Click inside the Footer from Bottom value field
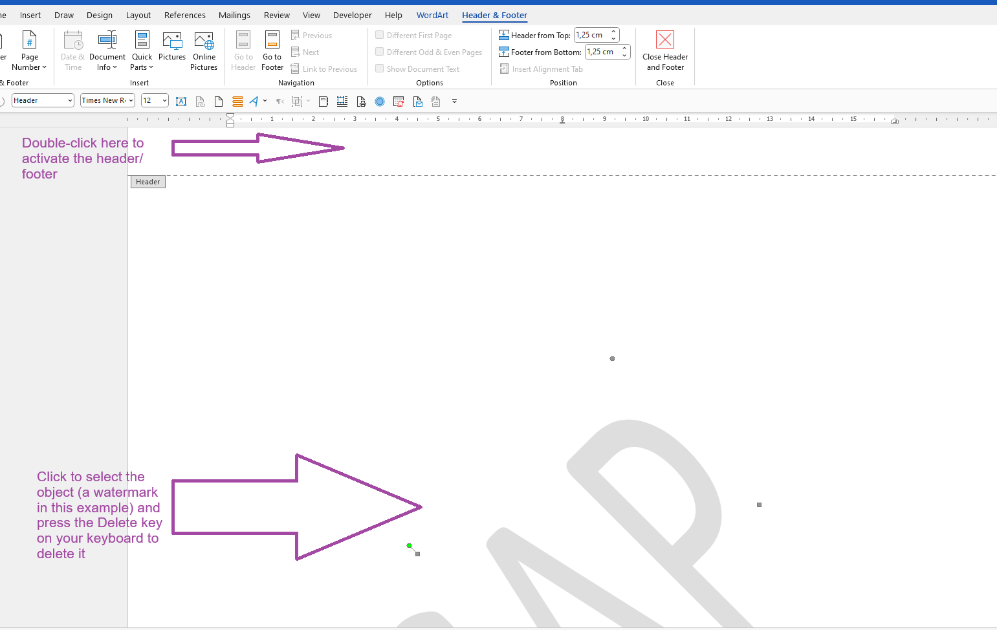The height and width of the screenshot is (630, 997). click(602, 52)
